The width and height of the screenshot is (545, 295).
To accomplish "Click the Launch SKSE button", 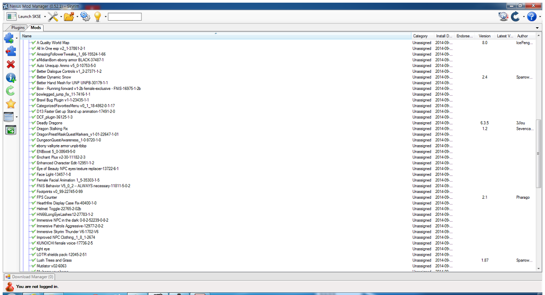I will (x=23, y=16).
